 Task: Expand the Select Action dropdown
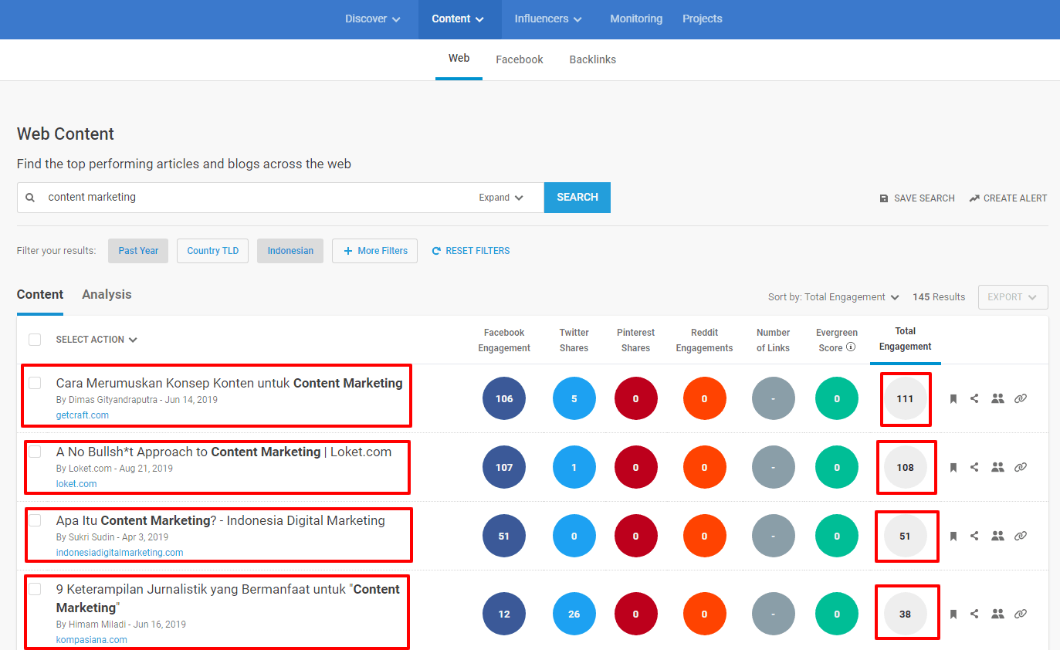click(97, 340)
